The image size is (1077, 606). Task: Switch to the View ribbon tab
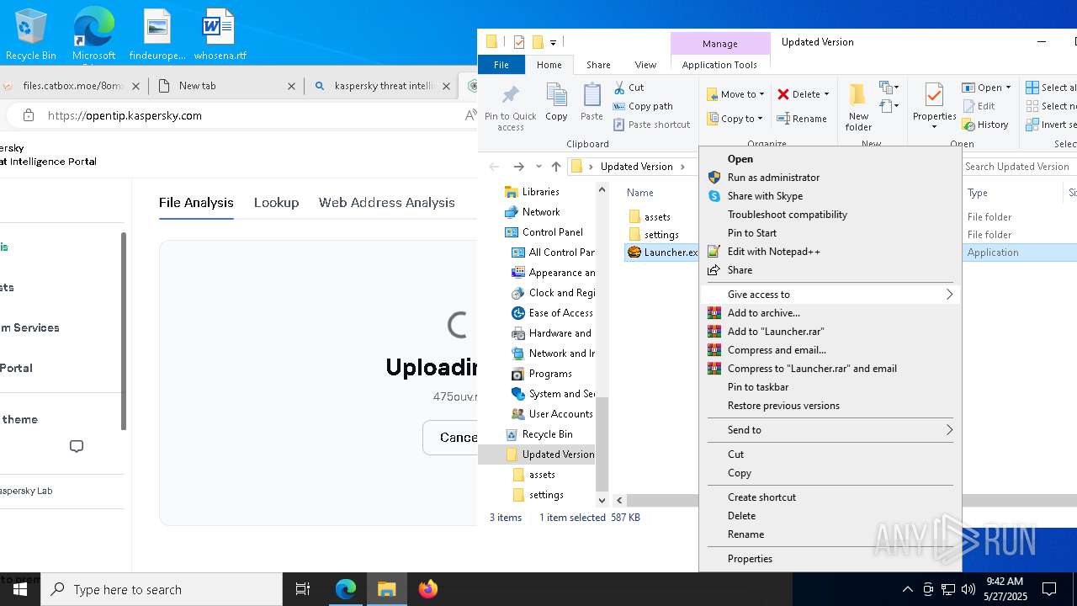coord(645,65)
